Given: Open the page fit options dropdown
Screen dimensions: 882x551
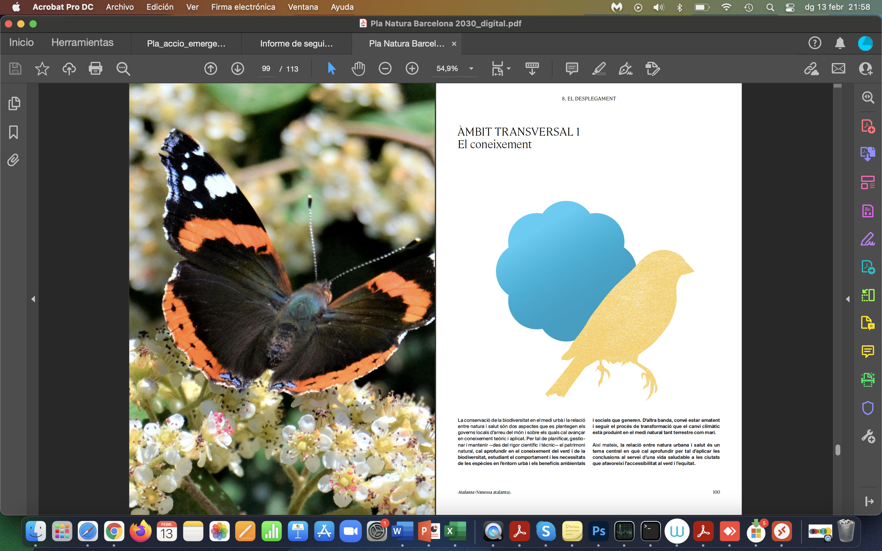Looking at the screenshot, I should tap(508, 69).
